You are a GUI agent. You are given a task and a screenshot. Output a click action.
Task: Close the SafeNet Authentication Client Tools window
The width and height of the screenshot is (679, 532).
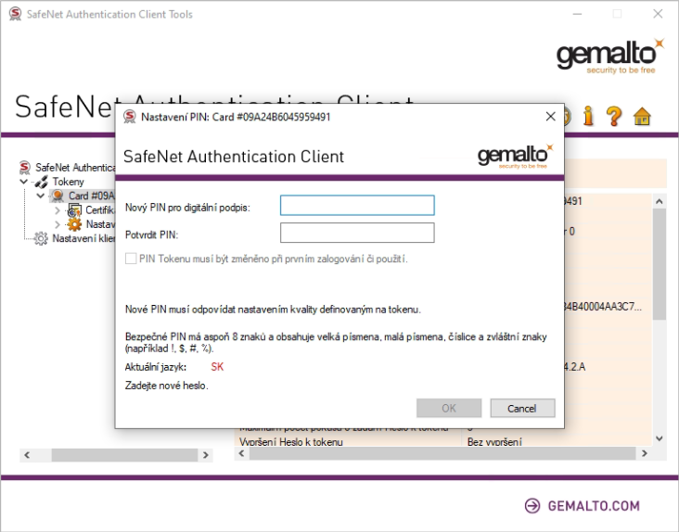point(658,14)
